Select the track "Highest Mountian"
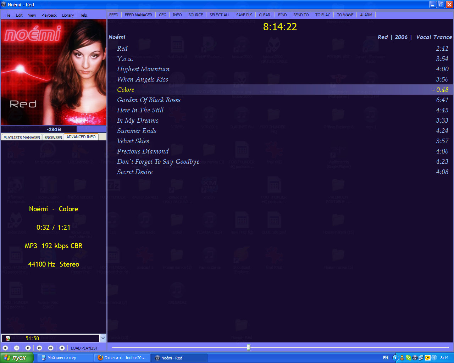This screenshot has height=363, width=454. click(280, 69)
